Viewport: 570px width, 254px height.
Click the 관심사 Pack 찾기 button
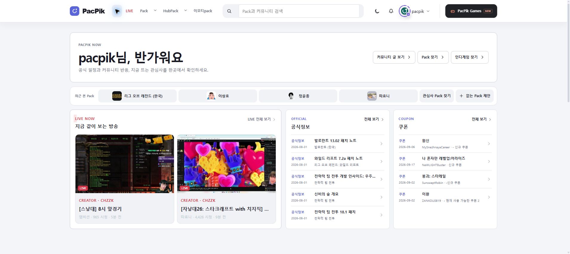click(x=437, y=96)
